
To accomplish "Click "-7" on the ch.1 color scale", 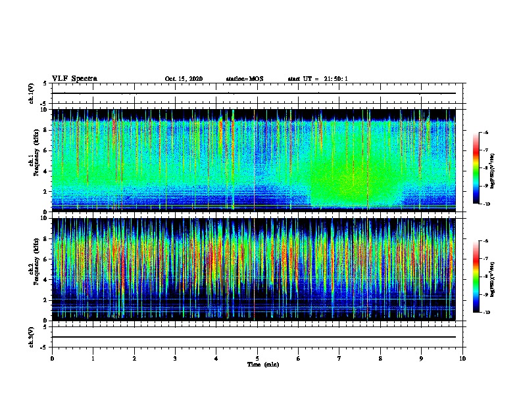I will pos(485,150).
